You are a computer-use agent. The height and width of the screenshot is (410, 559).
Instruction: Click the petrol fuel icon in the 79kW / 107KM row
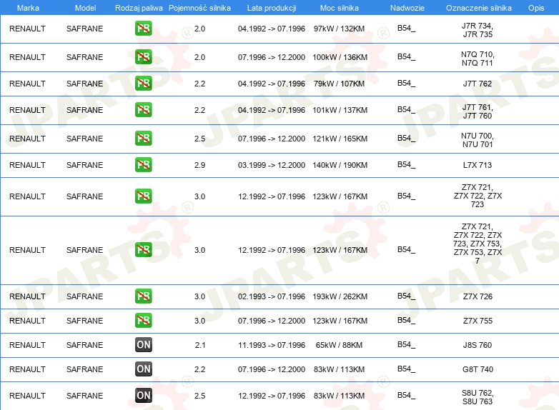tap(143, 84)
